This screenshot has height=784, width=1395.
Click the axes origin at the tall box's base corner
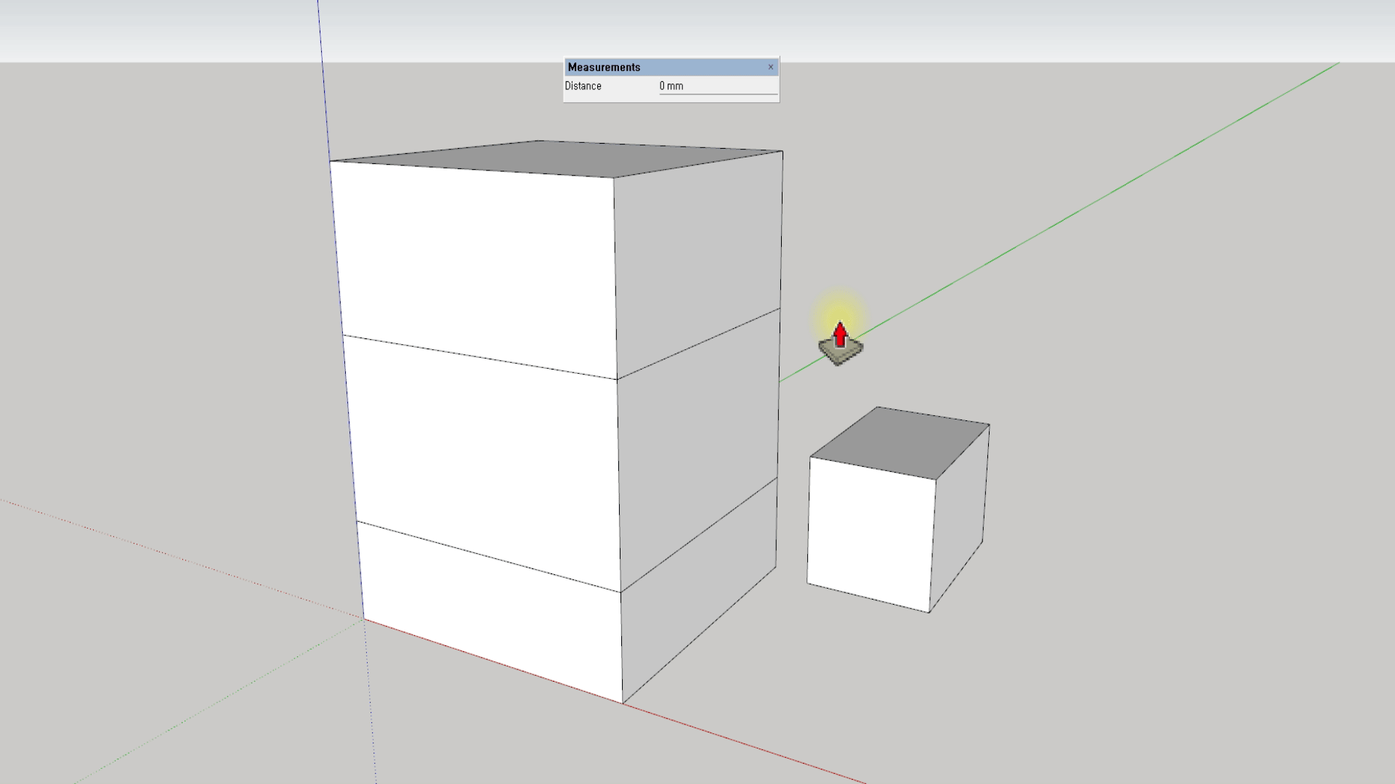point(363,619)
